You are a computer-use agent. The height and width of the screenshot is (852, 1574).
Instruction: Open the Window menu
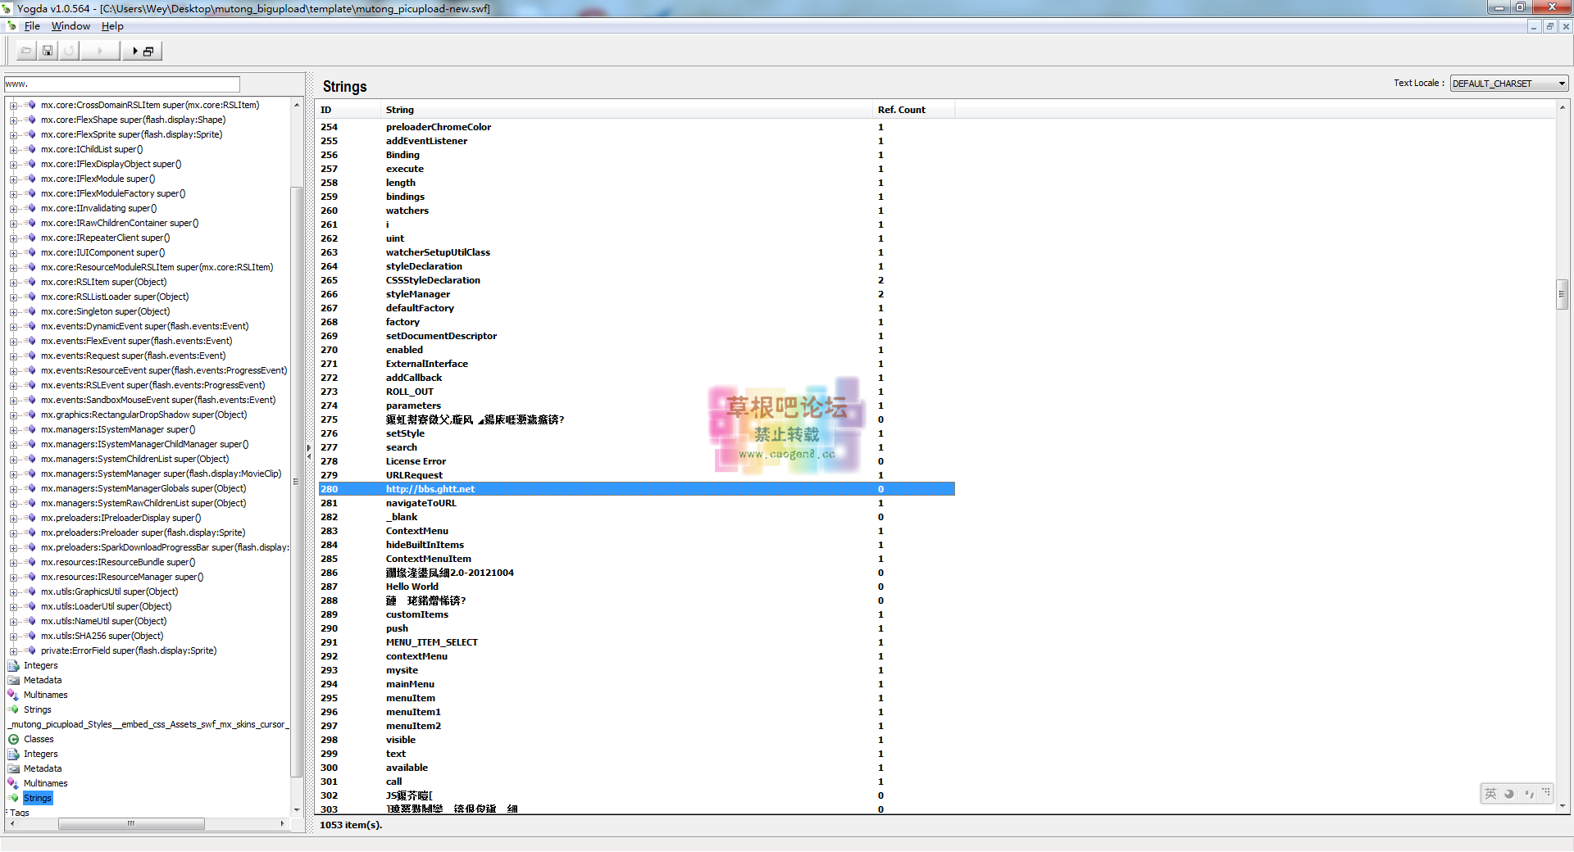pos(71,26)
